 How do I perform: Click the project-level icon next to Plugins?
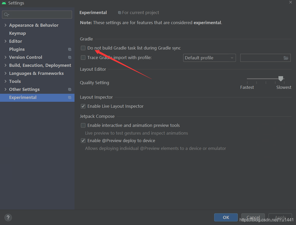(70, 49)
